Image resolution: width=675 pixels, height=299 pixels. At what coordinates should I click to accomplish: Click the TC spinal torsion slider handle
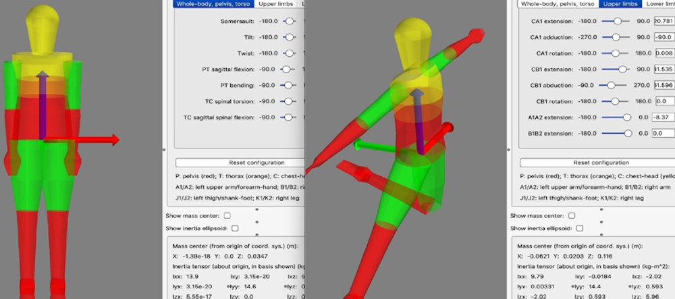click(x=289, y=101)
